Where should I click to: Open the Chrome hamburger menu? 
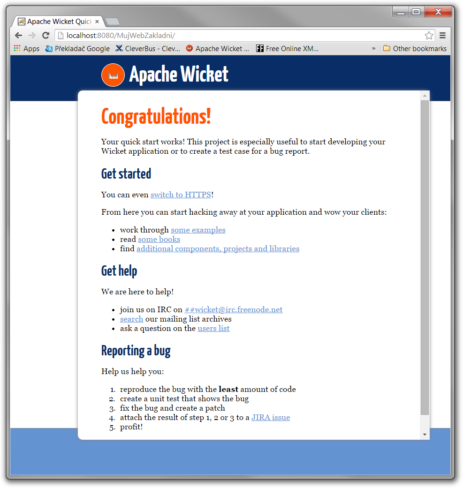[x=442, y=36]
